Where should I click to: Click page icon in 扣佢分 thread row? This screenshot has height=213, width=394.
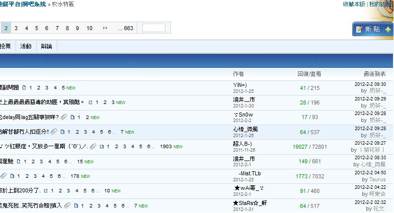(x=62, y=132)
